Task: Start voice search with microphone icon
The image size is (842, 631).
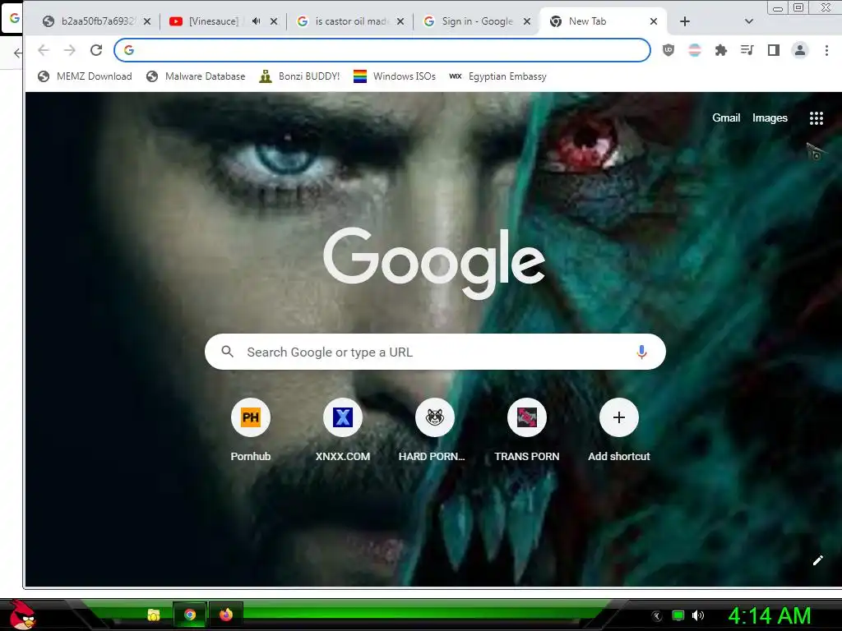Action: tap(641, 352)
